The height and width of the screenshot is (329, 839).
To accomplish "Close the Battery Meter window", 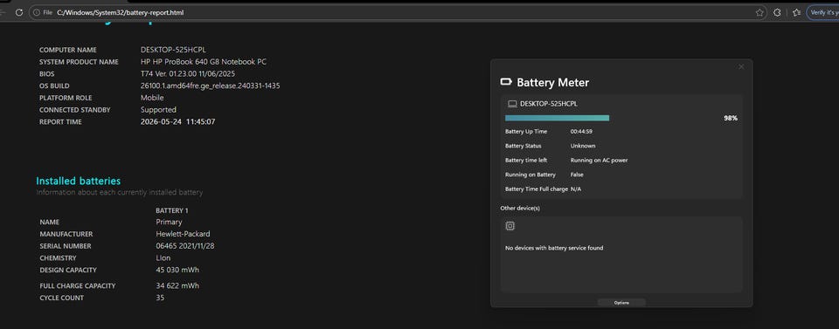I will tap(741, 67).
